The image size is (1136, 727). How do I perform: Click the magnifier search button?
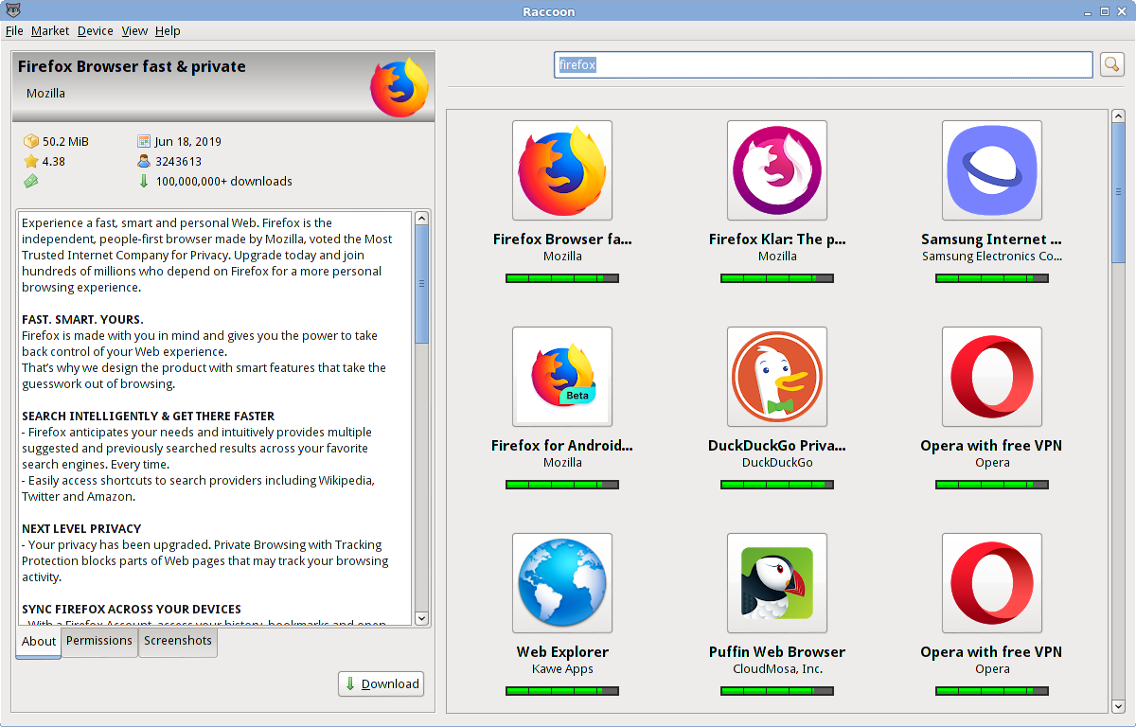pos(1111,64)
